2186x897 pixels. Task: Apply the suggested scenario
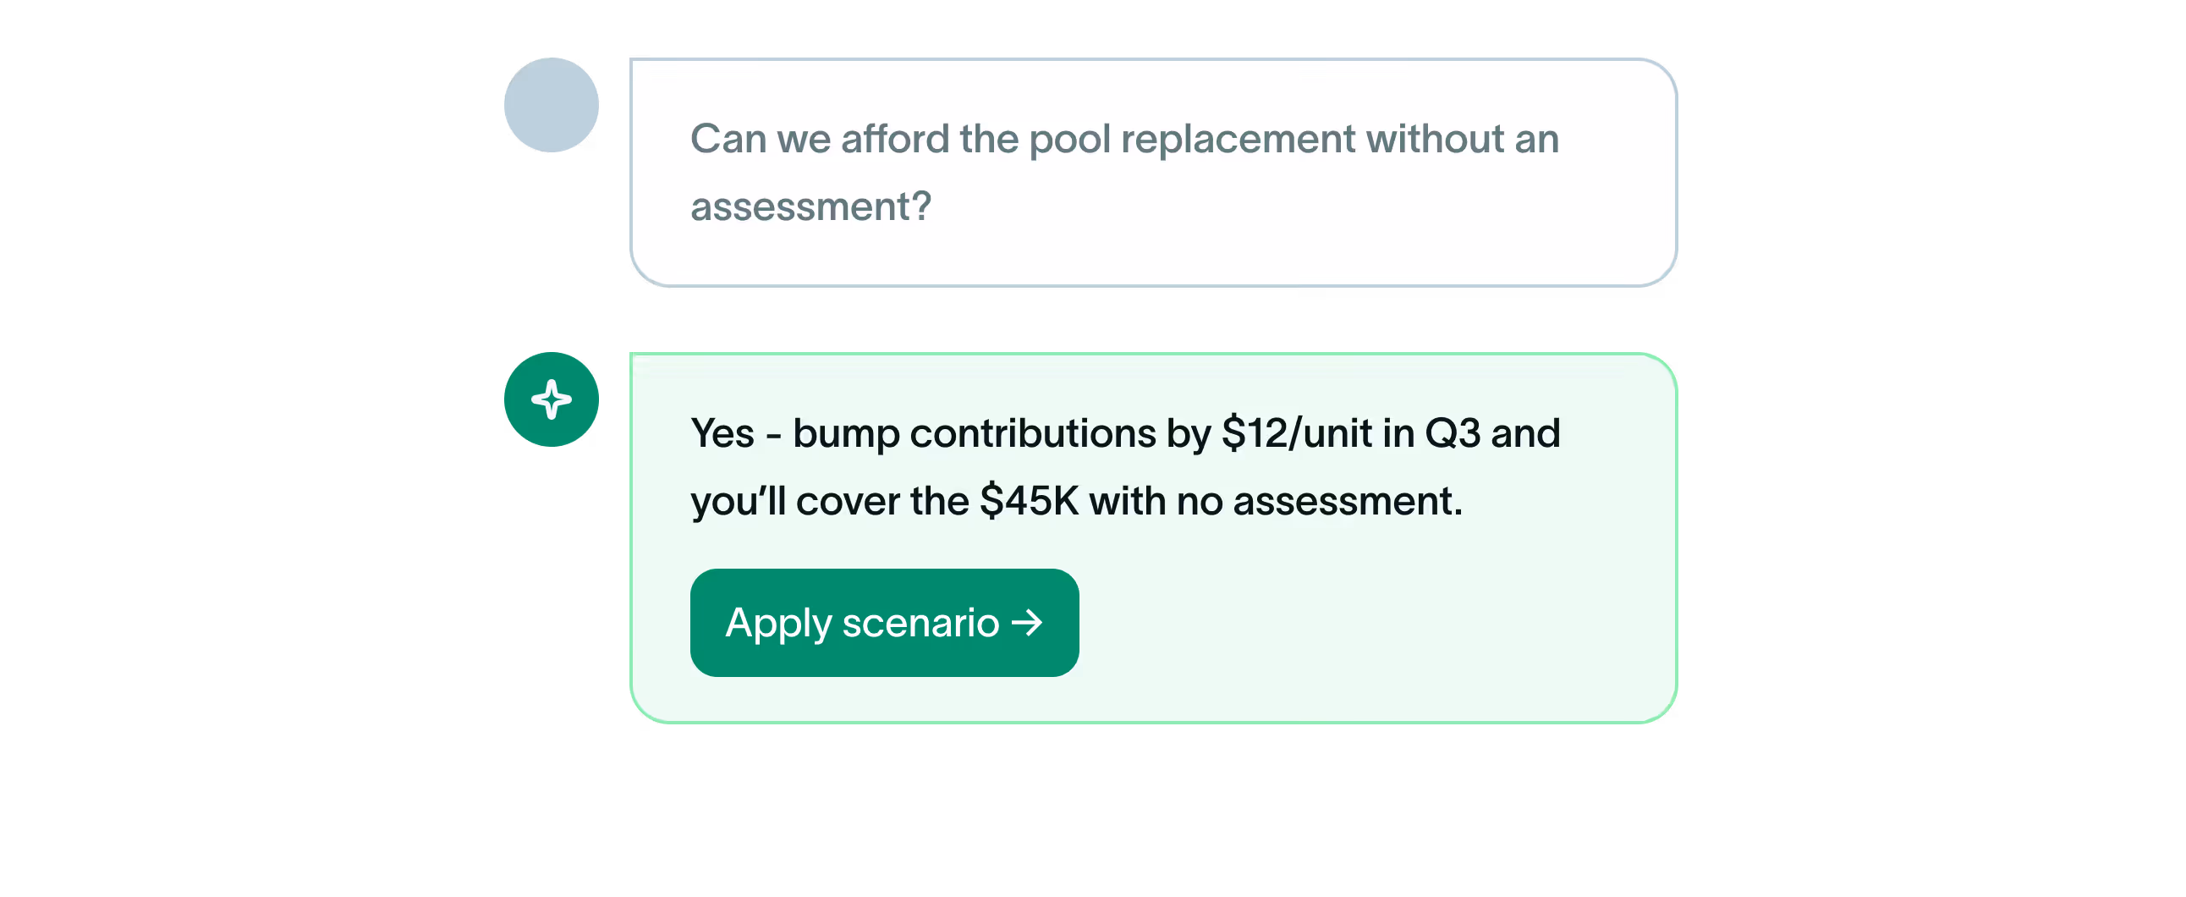[884, 623]
